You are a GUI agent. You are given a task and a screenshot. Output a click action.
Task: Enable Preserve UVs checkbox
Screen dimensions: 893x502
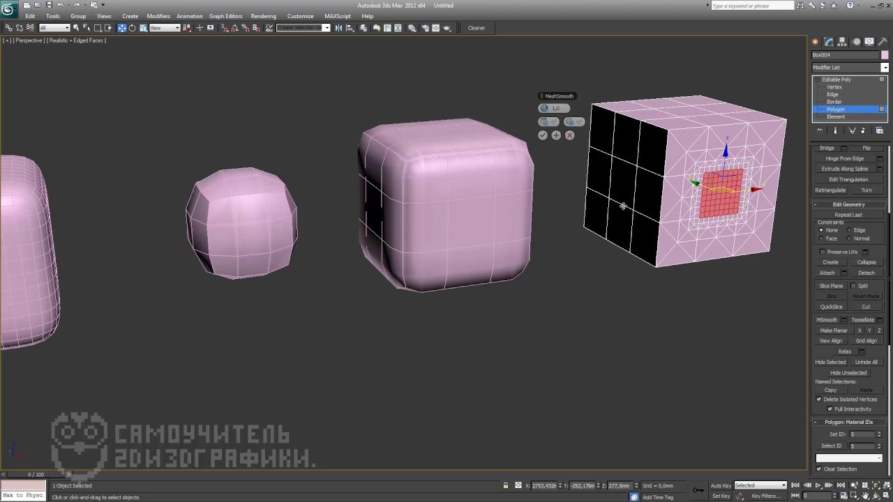(x=822, y=252)
